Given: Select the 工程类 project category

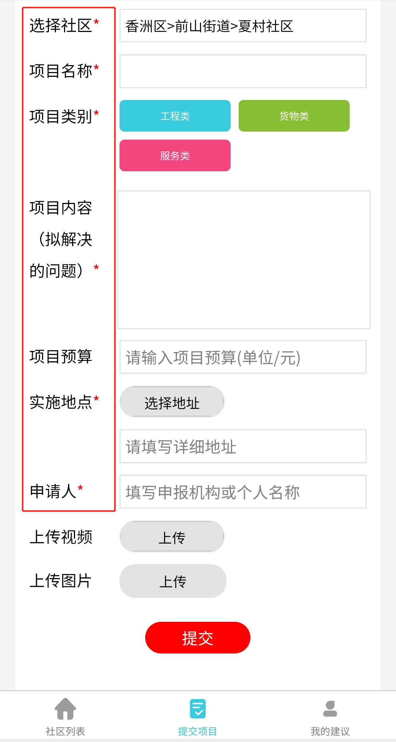Looking at the screenshot, I should [x=175, y=116].
